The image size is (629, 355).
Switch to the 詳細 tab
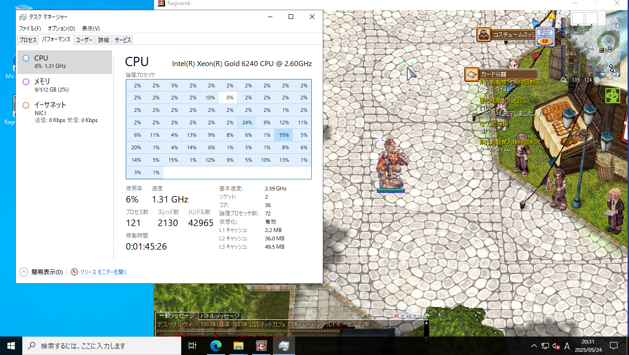click(104, 40)
